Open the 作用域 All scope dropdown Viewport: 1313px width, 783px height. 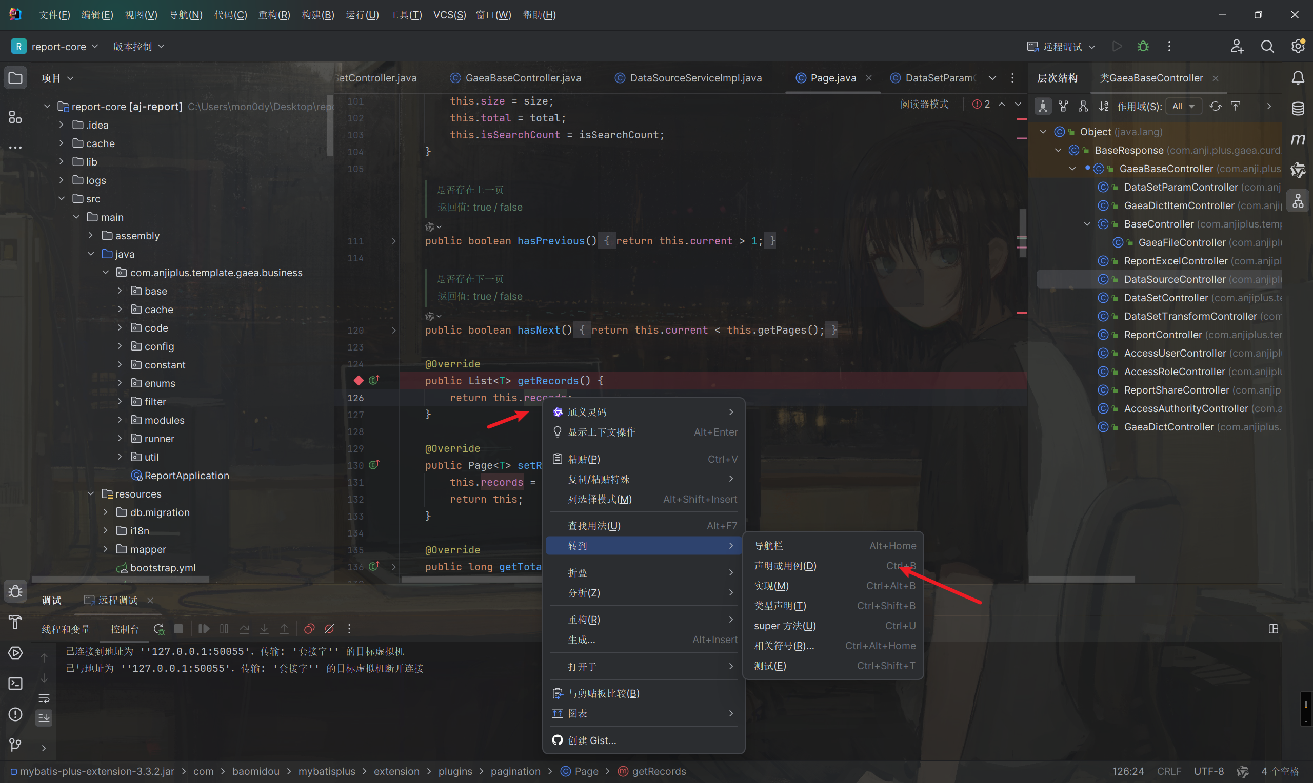click(1184, 106)
